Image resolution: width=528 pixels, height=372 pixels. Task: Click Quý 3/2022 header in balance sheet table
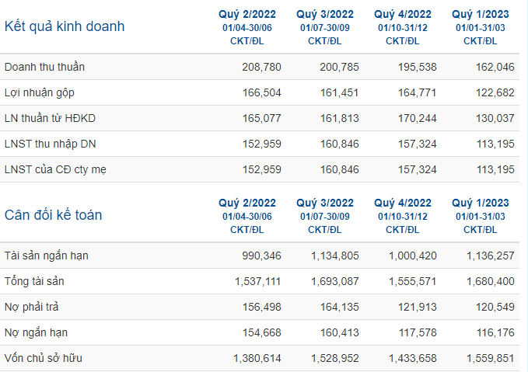tap(325, 203)
